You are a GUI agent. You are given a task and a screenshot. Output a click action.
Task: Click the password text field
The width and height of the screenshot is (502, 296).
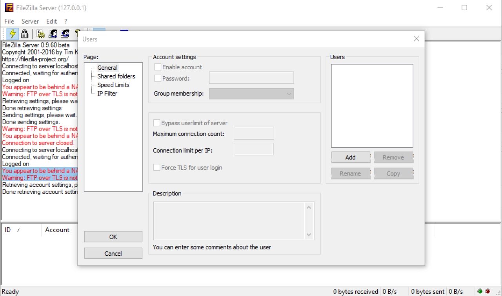pyautogui.click(x=251, y=78)
